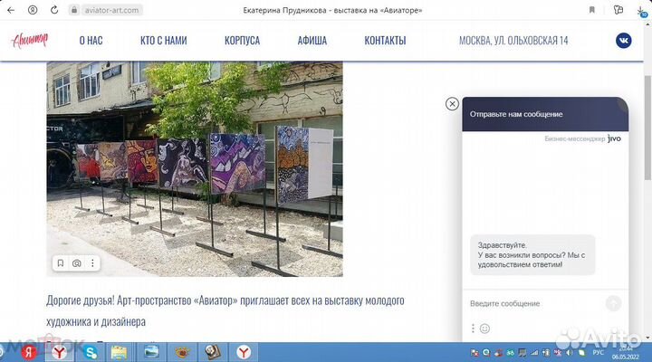
Task: Close the Jivo chat widget
Action: tap(452, 104)
